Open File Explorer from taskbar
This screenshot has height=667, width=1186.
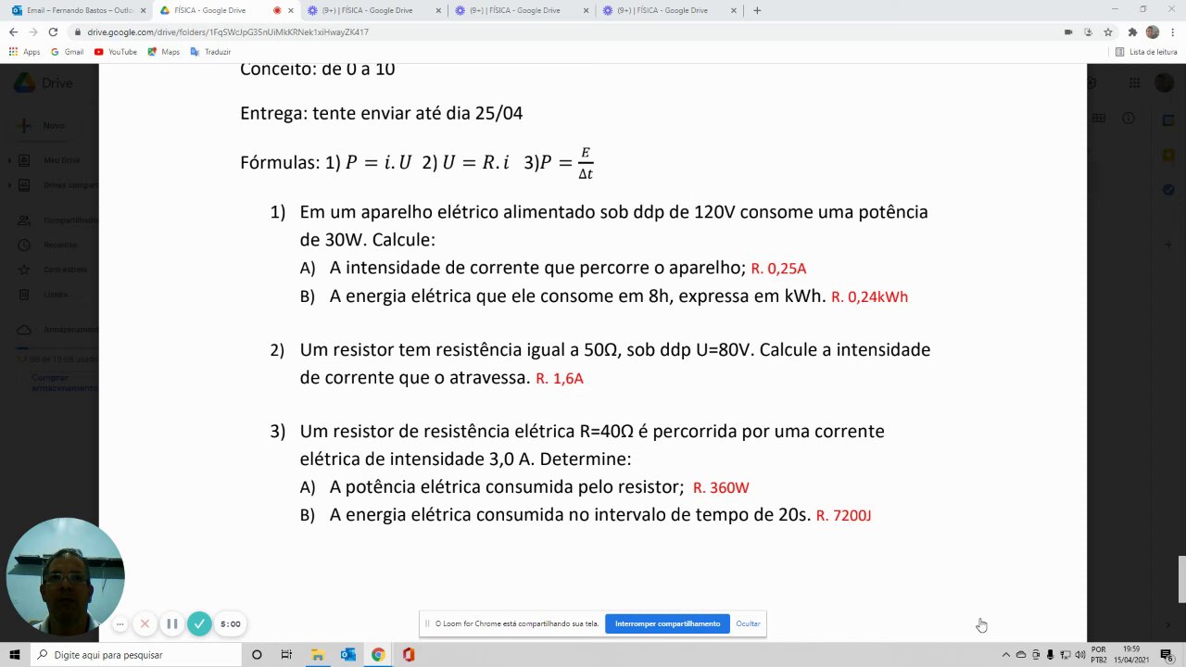point(317,655)
